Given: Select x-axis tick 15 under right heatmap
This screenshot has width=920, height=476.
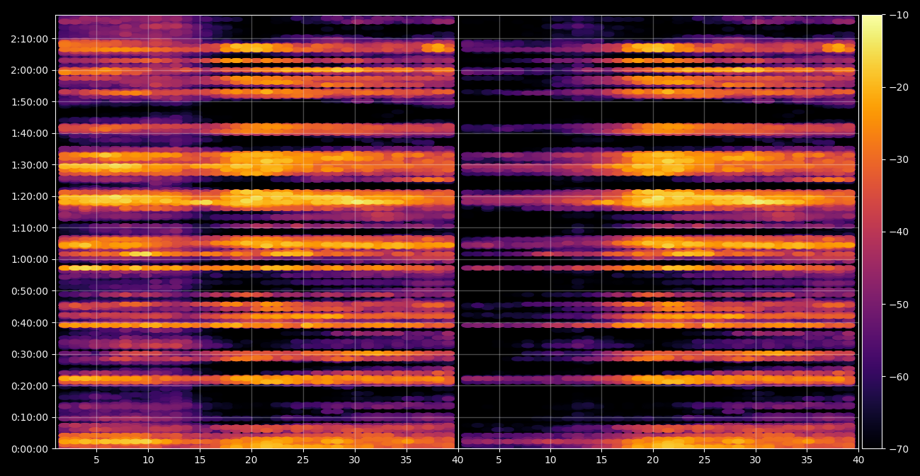Looking at the screenshot, I should [601, 460].
